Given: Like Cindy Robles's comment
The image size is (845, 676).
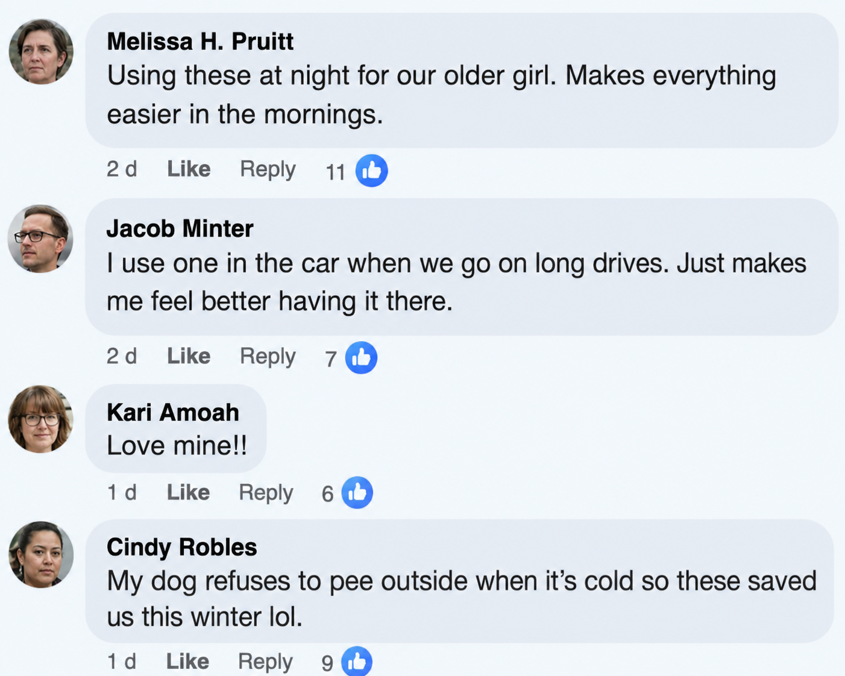Looking at the screenshot, I should tap(187, 662).
